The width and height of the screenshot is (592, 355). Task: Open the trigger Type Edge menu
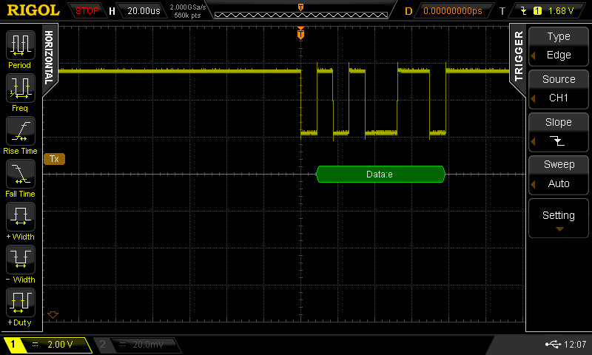coord(559,46)
